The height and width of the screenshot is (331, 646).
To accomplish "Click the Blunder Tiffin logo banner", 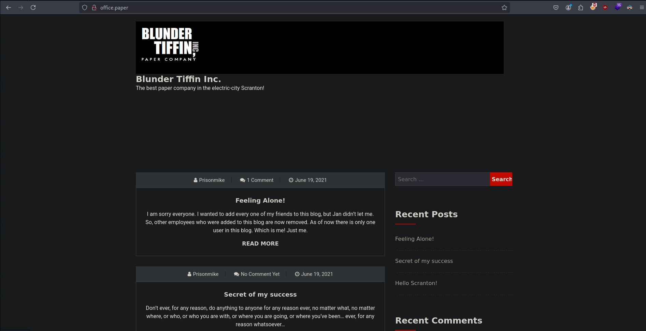I will (320, 48).
